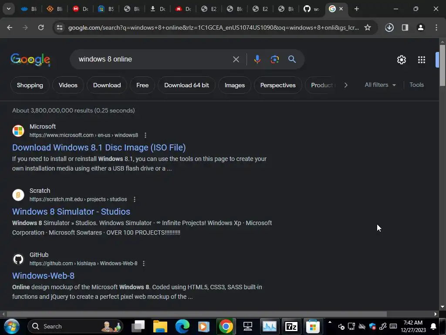Open Microsoft Store from the taskbar
Image resolution: width=446 pixels, height=335 pixels.
click(313, 326)
